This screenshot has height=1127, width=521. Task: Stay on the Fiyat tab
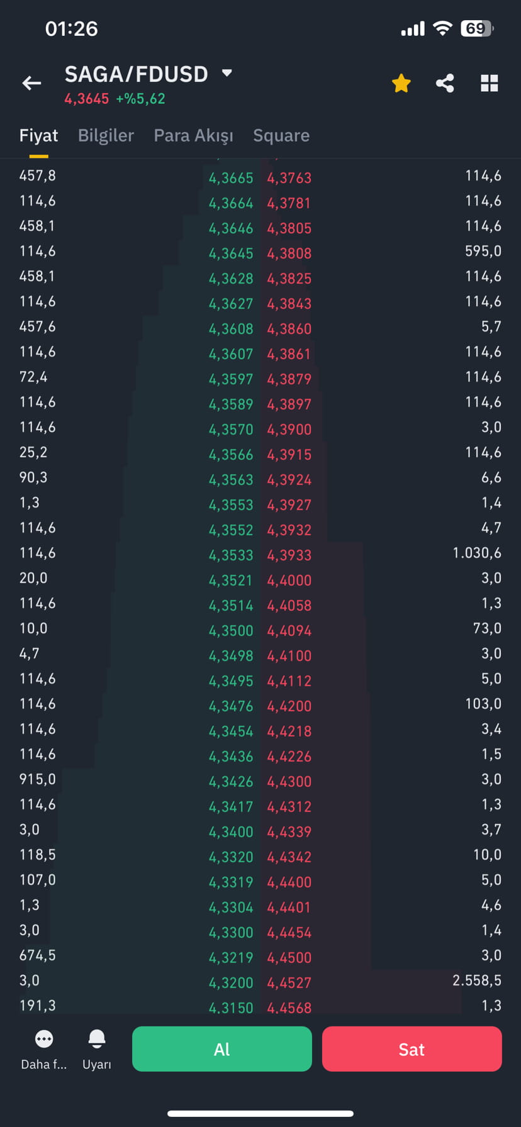[x=38, y=135]
